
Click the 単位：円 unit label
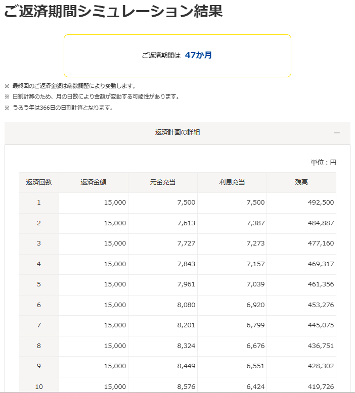click(x=323, y=163)
